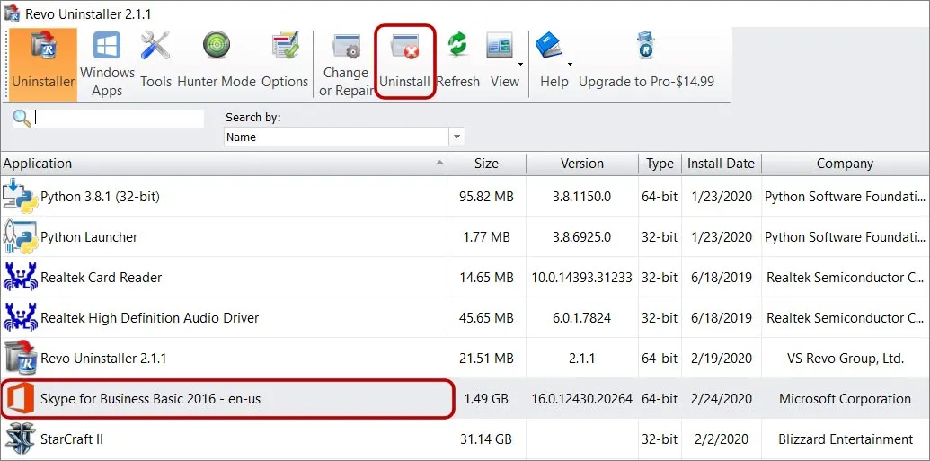Click the 21.51 MB size cell
930x461 pixels.
click(486, 359)
